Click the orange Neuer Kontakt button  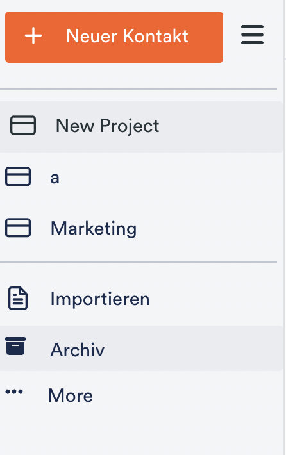[x=114, y=37]
